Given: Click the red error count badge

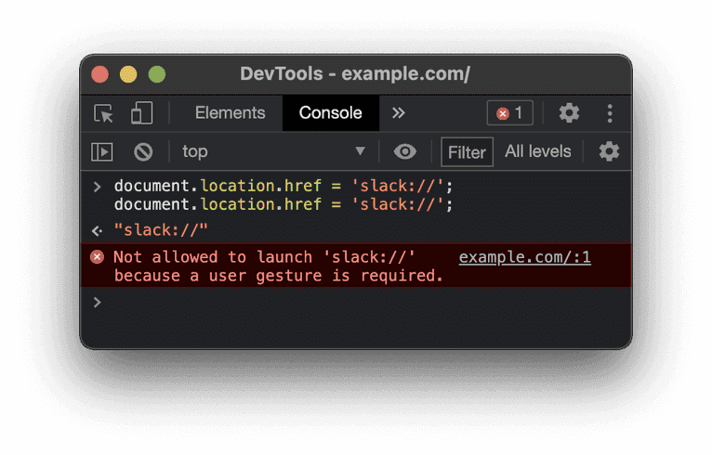Looking at the screenshot, I should (510, 113).
